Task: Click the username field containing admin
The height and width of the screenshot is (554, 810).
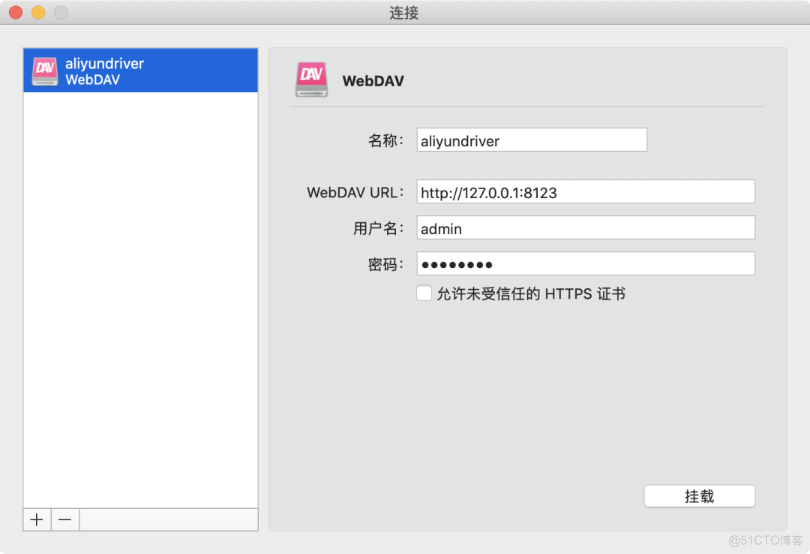Action: point(586,228)
